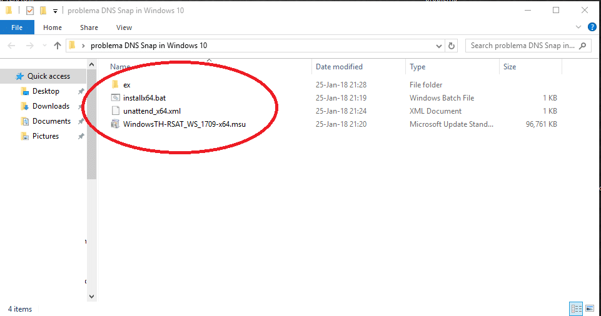The width and height of the screenshot is (601, 316).
Task: Select the WindowsTH-RSAT msu file icon
Action: click(115, 124)
